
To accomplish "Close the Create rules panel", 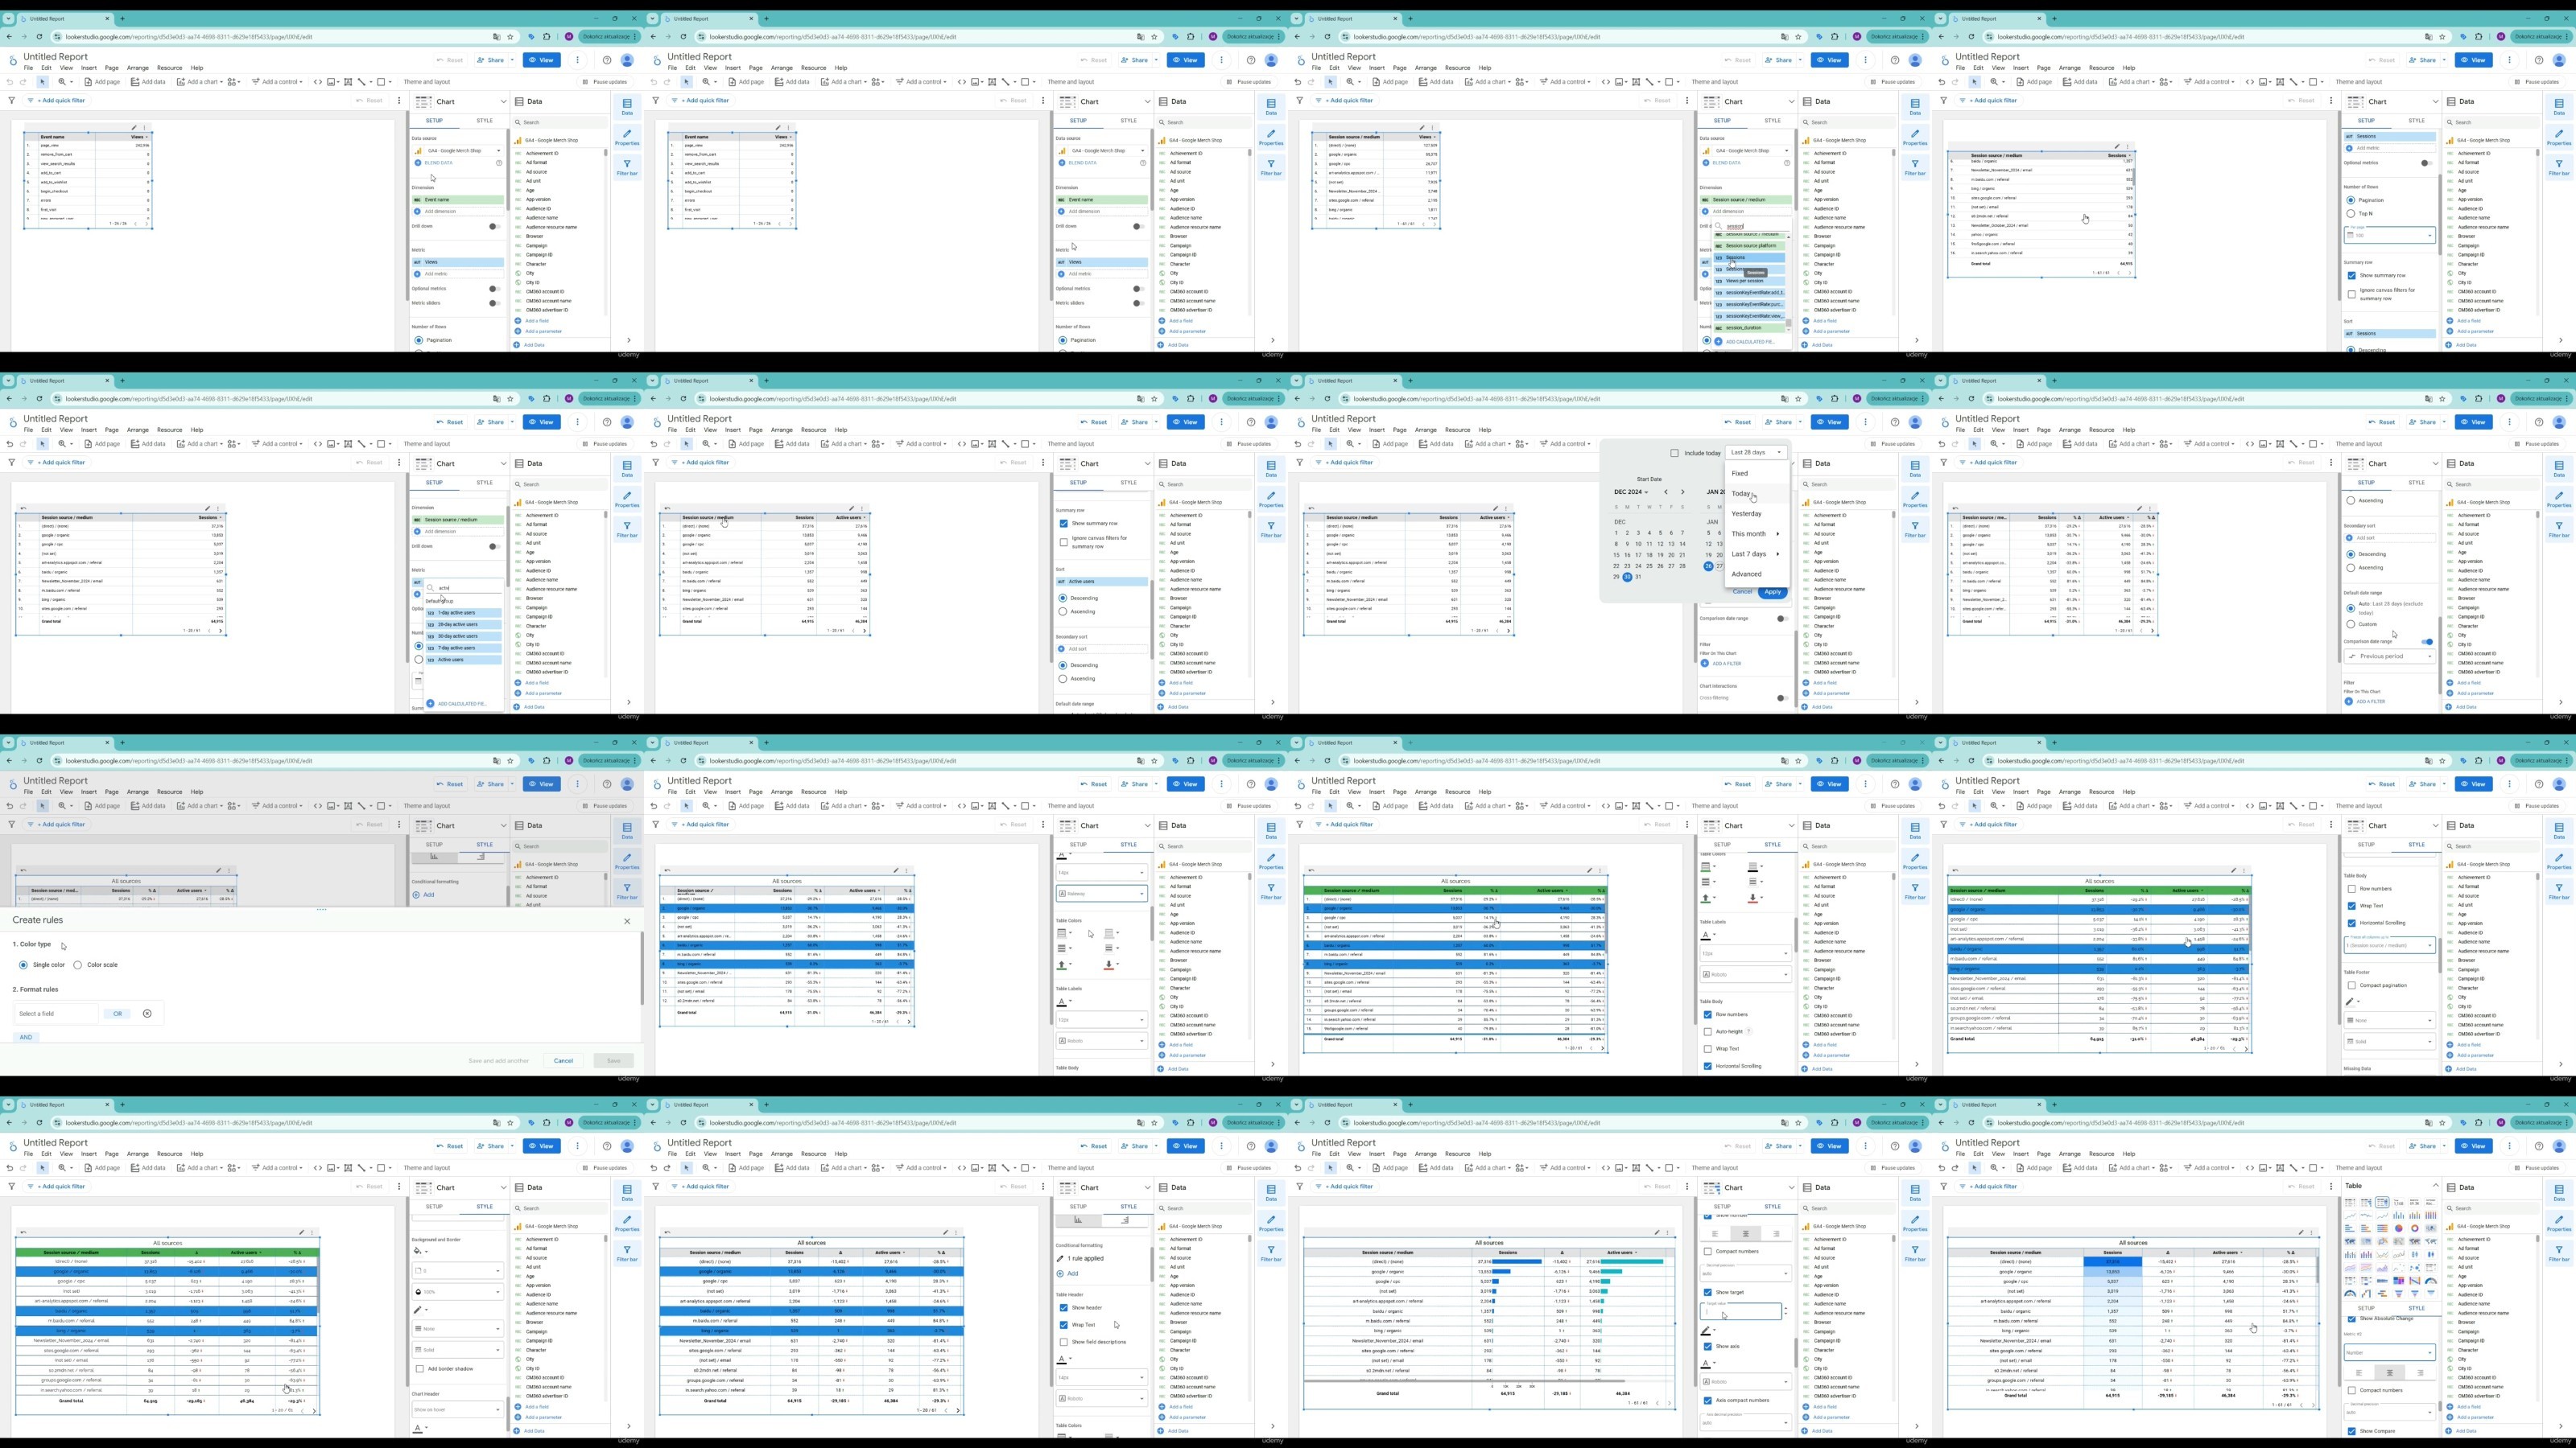I will click(x=627, y=921).
